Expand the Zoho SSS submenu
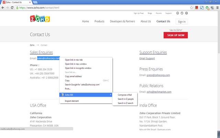The width and height of the screenshot is (220, 138). tap(86, 95)
